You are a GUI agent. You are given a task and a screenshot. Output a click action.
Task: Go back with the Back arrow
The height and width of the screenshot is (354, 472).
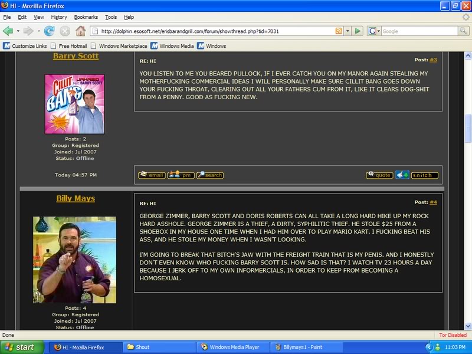8,31
